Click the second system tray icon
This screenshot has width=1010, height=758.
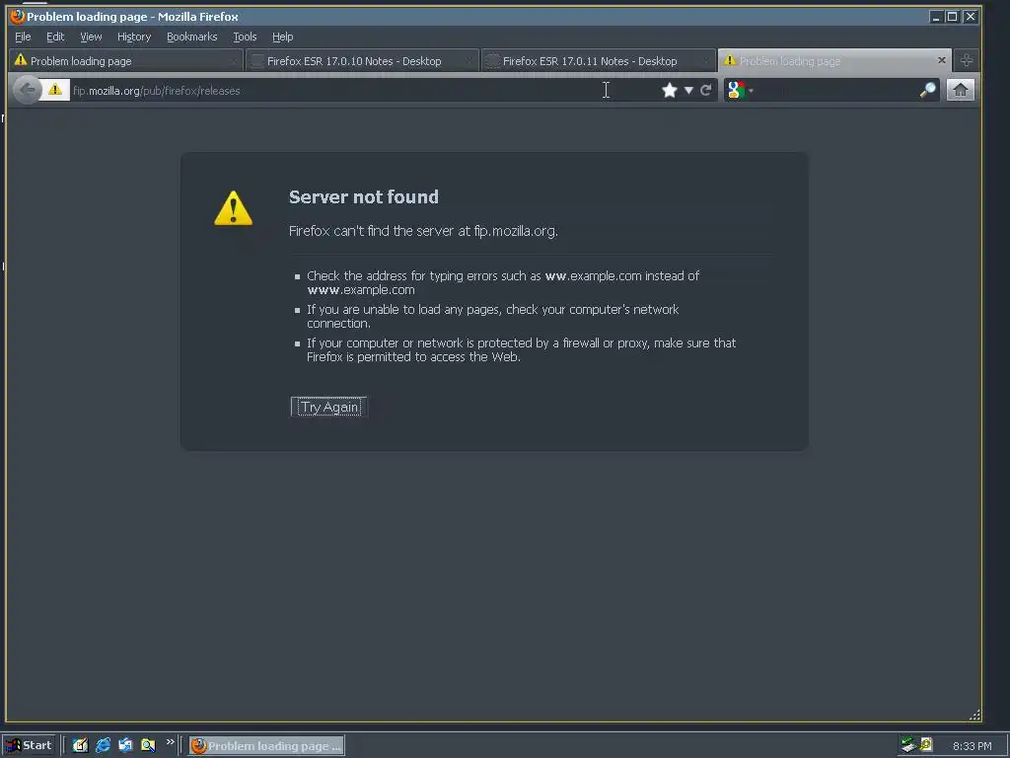[x=926, y=745]
